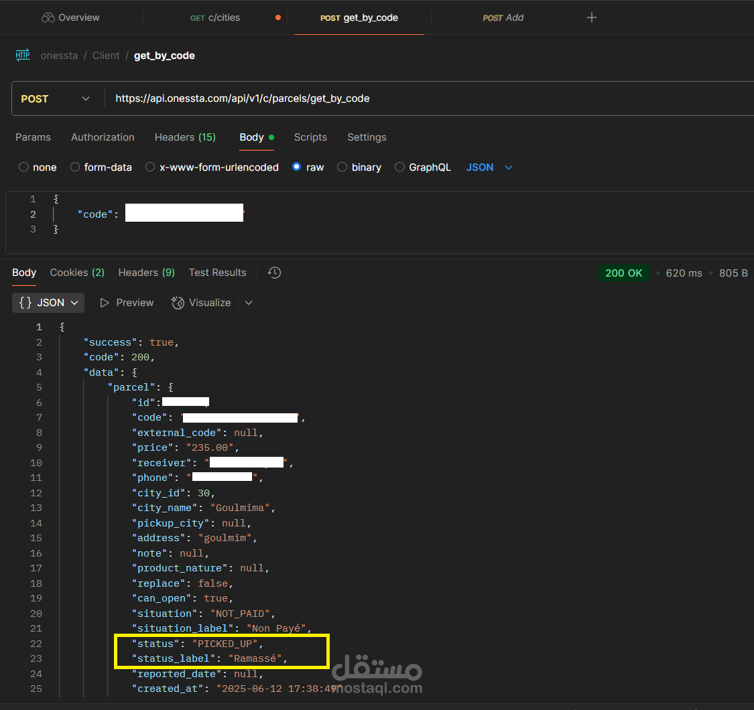This screenshot has height=710, width=754.
Task: Open the Scripts request tab
Action: coord(310,137)
